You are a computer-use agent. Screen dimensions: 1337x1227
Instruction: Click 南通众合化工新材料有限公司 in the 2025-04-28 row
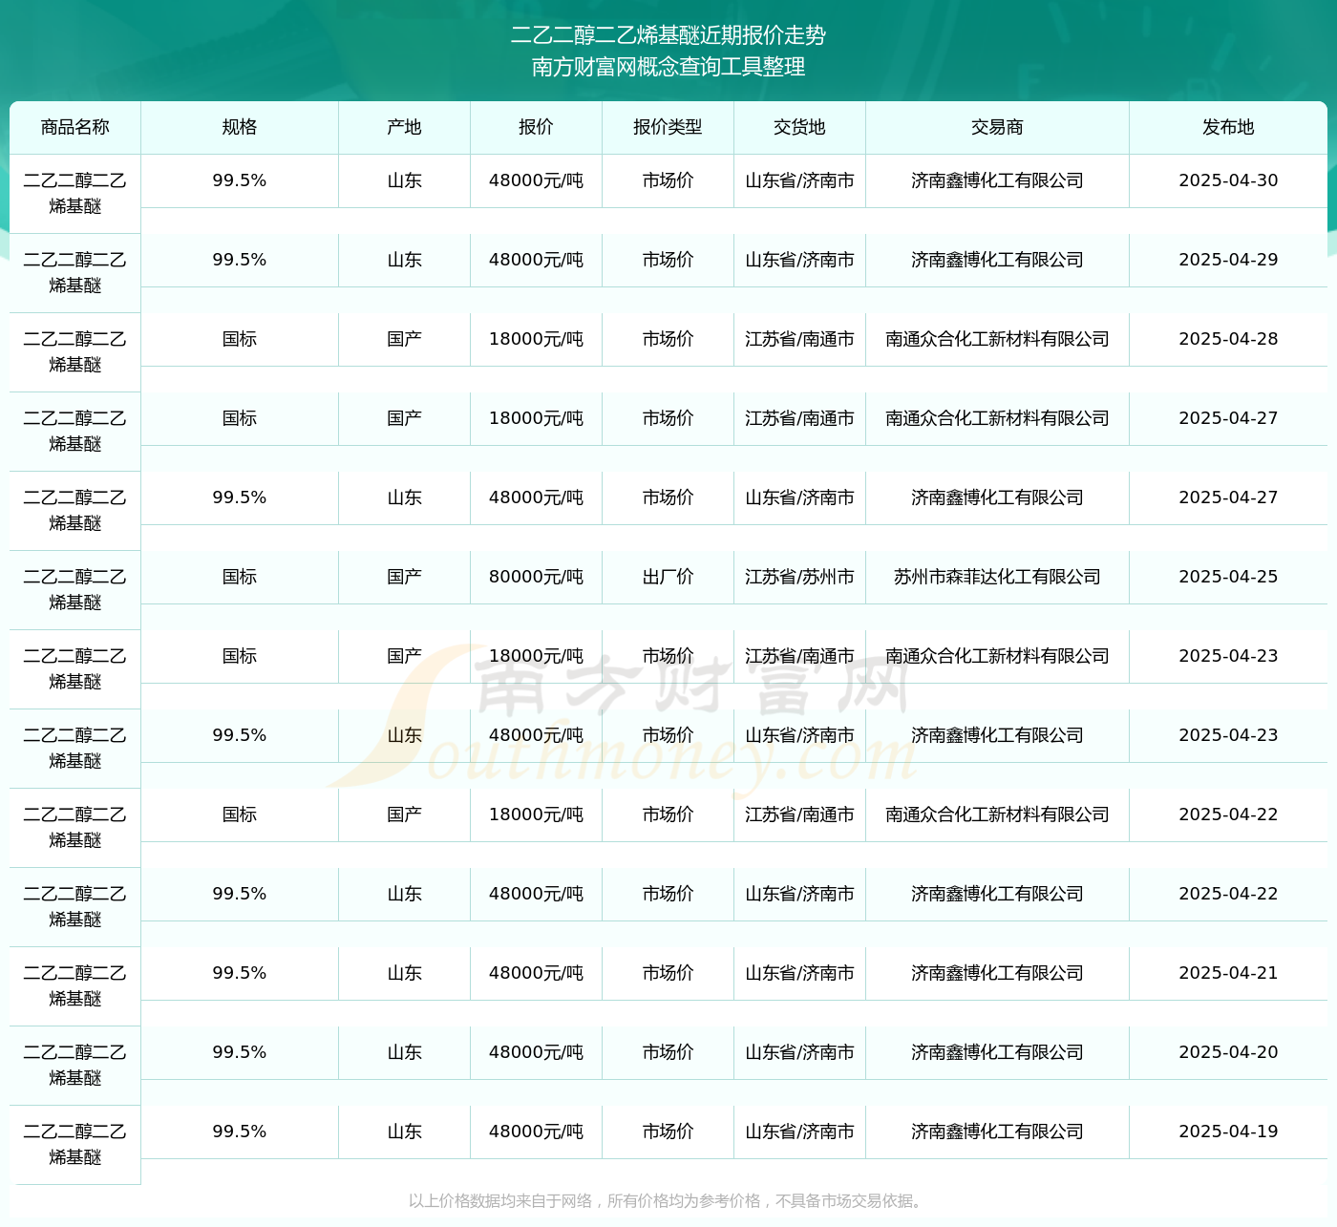pyautogui.click(x=998, y=339)
